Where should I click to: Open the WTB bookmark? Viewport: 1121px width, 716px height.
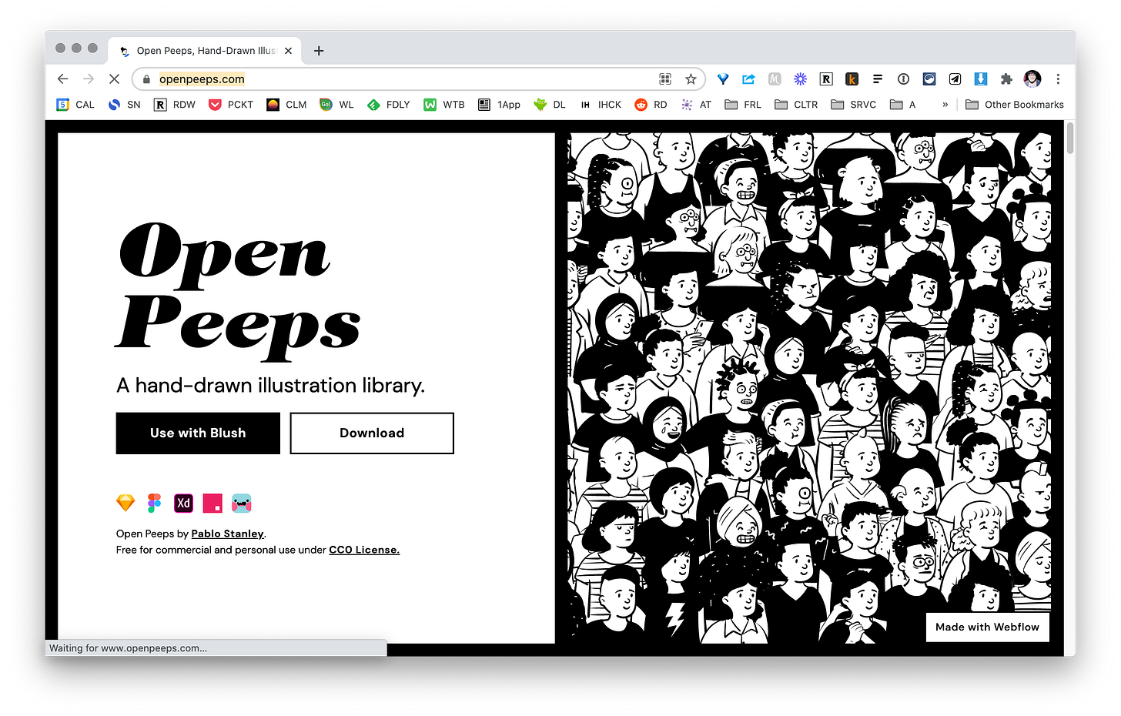coord(444,105)
